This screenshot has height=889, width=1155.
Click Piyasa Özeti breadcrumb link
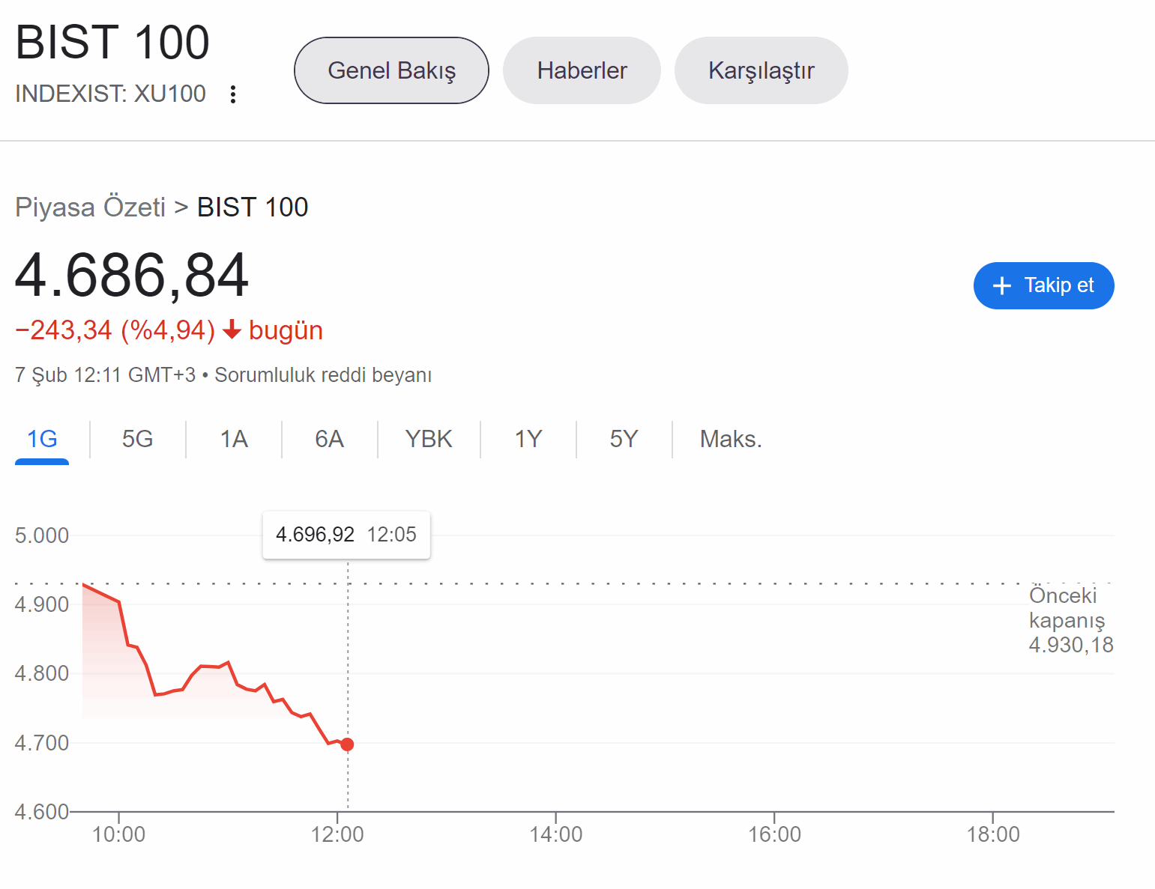tap(90, 207)
